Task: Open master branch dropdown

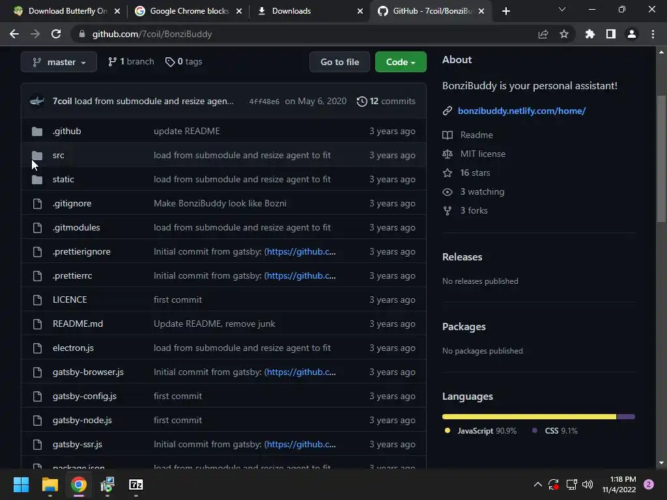Action: point(59,62)
